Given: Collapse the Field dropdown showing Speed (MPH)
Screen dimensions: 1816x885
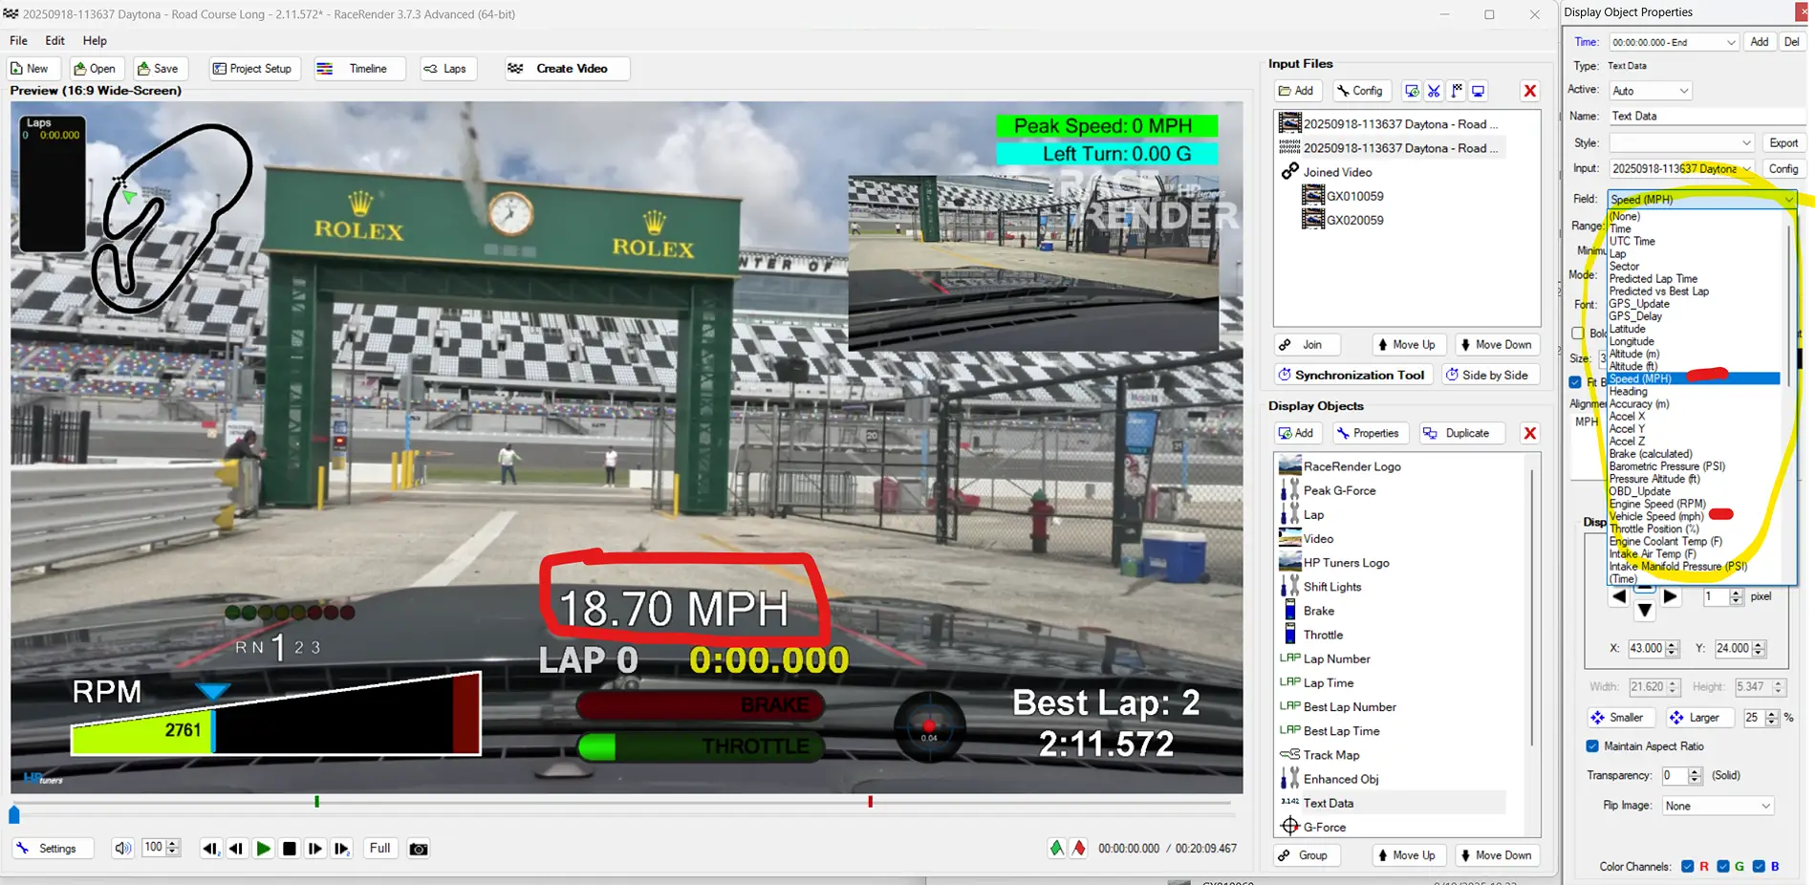Looking at the screenshot, I should pos(1702,199).
